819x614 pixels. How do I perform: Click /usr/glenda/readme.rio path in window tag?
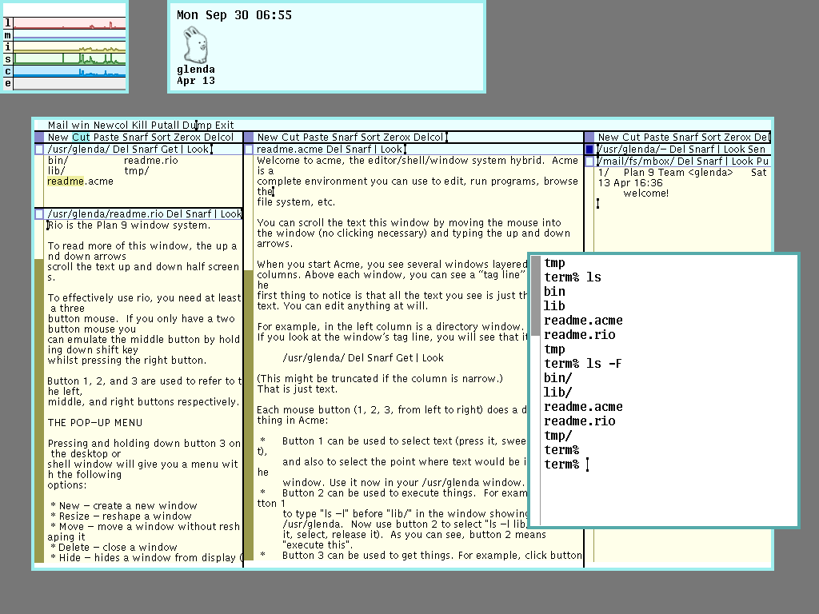tap(105, 213)
